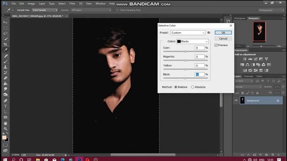Select the Quick Selection tool
287x161 pixels.
[x=5, y=39]
